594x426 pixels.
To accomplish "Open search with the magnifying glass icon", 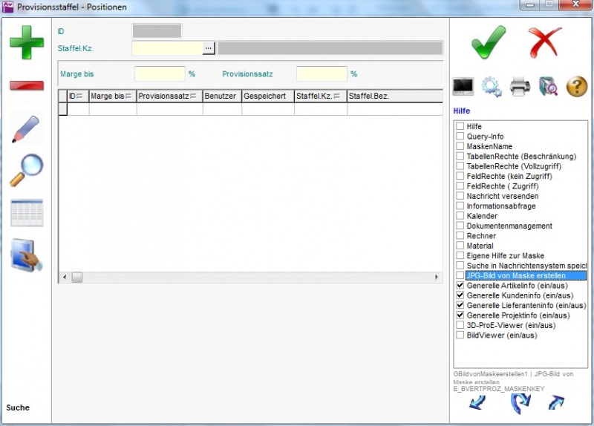I will [x=26, y=171].
